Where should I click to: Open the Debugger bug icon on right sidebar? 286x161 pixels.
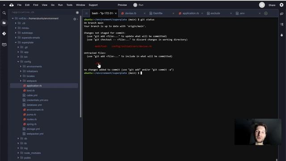(x=282, y=35)
